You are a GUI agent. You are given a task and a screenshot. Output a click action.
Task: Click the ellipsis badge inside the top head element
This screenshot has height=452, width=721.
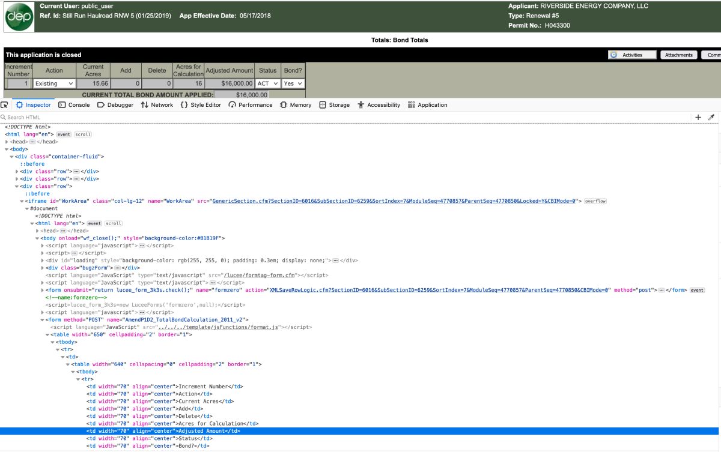(x=32, y=142)
